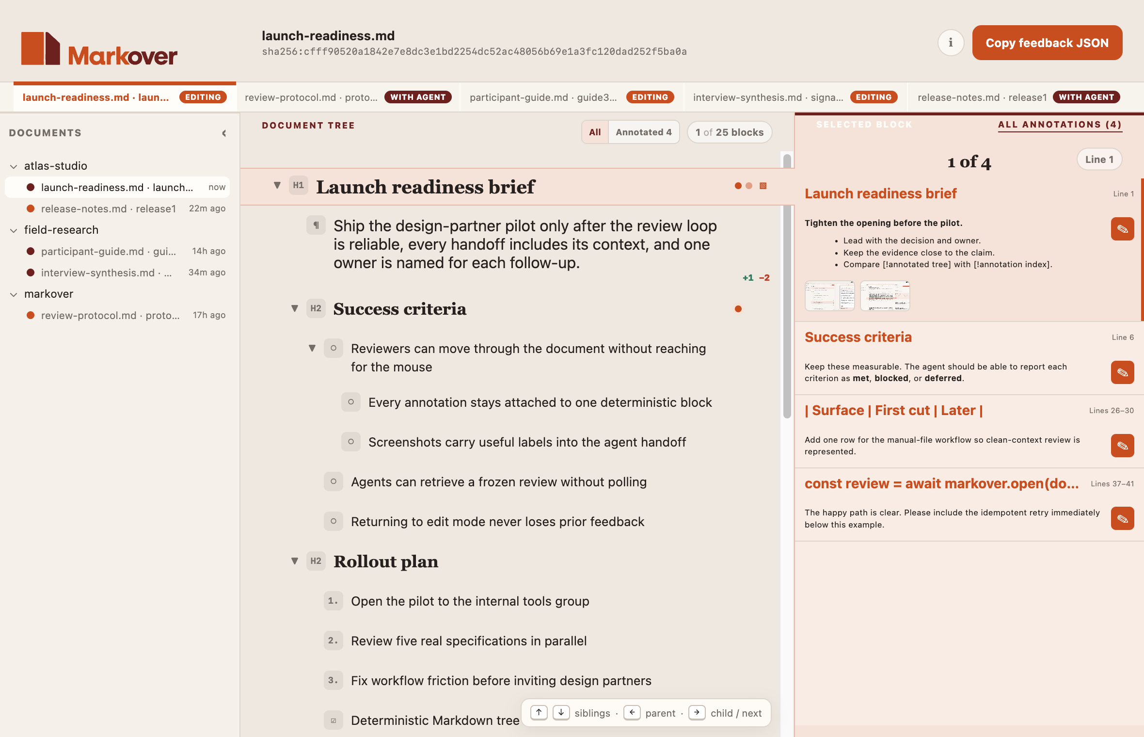
Task: Click the sha256 hash text under filename
Action: tap(474, 51)
